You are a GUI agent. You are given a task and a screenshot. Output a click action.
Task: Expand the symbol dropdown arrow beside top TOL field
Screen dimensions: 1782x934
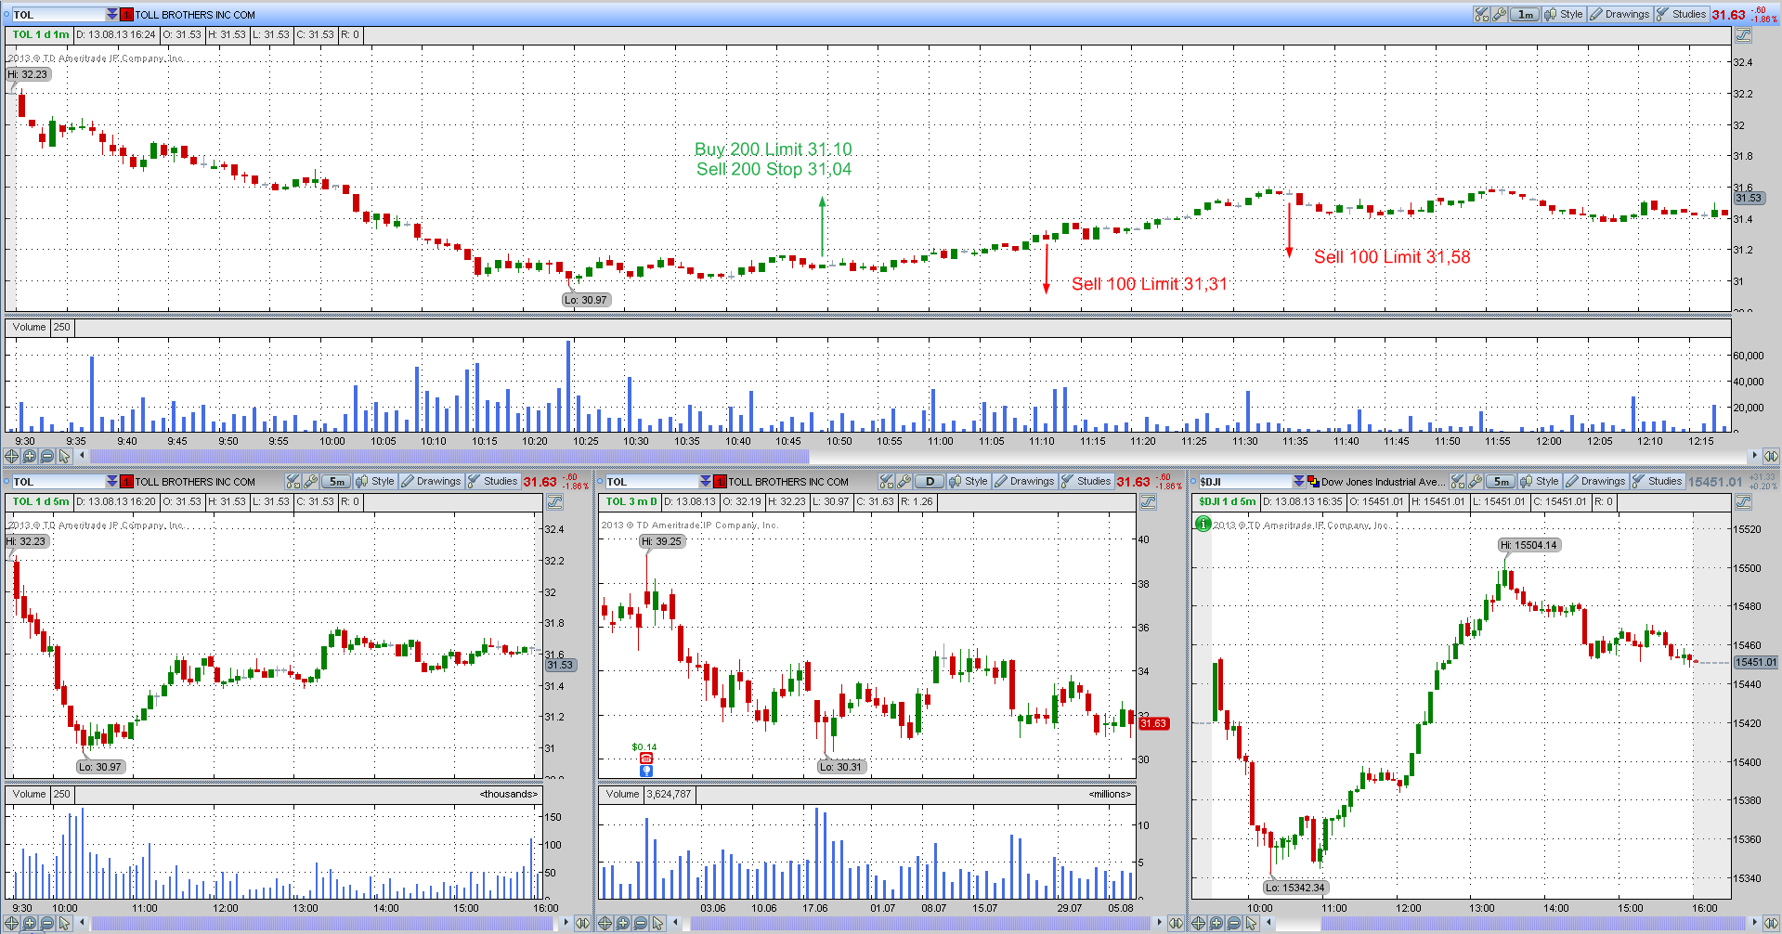[112, 14]
